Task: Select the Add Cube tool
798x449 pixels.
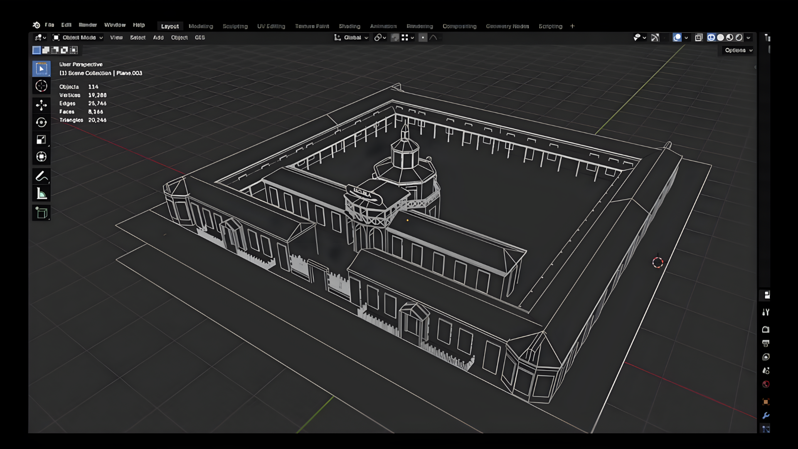Action: coord(41,213)
